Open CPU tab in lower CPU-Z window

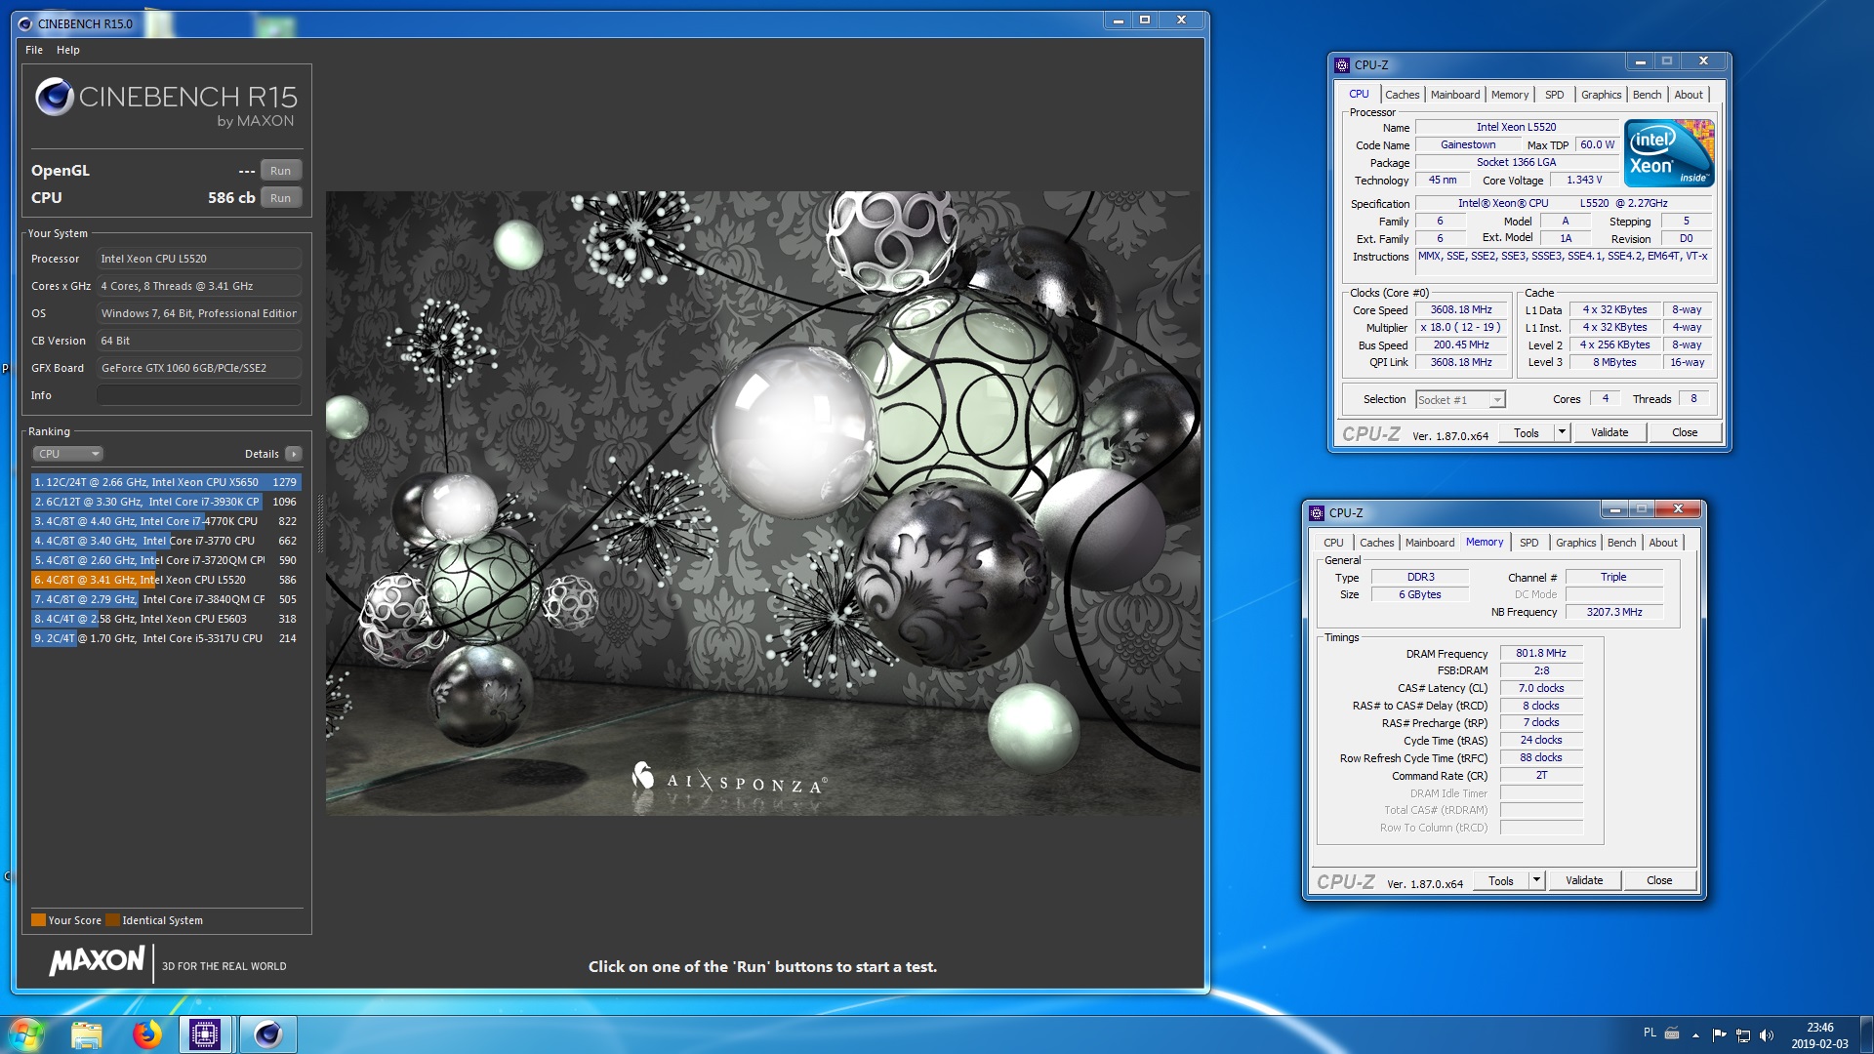[x=1333, y=543]
